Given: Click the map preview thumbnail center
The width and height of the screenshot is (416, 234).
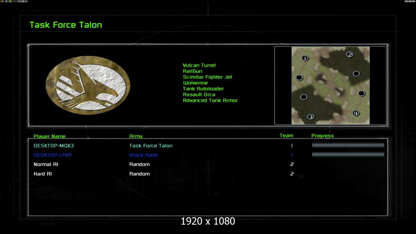Looking at the screenshot, I should click(x=330, y=85).
